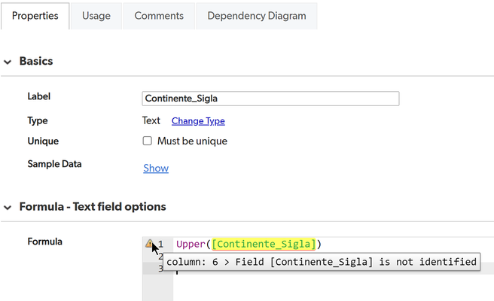Click the Upper function in the formula

pyautogui.click(x=191, y=245)
